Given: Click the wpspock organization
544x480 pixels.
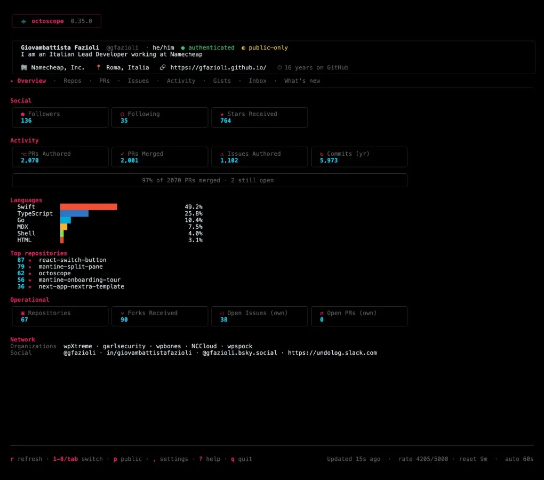Looking at the screenshot, I should tap(240, 346).
